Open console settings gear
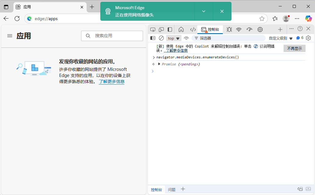The image size is (315, 195). [308, 38]
